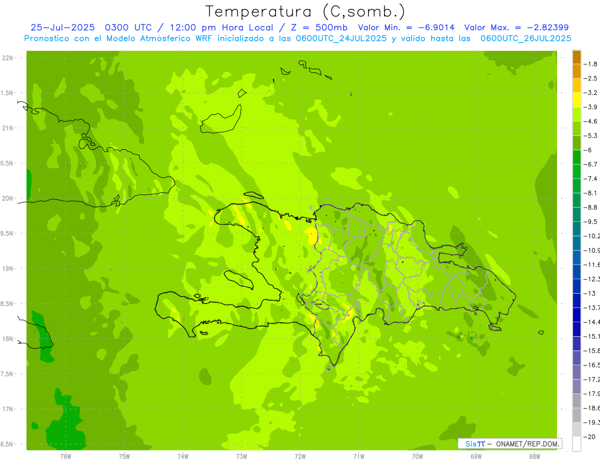
Task: Click the '73W' longitude label
Action: coord(241,456)
